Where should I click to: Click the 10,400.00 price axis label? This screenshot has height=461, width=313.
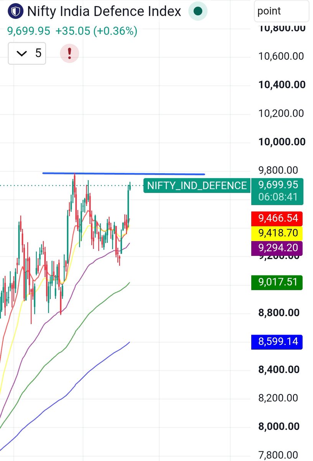[x=282, y=85]
